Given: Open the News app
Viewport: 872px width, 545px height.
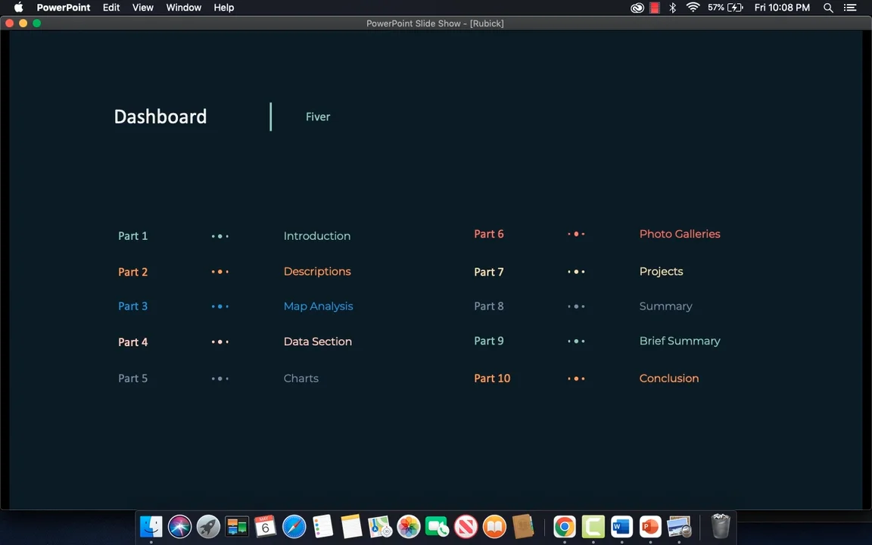Looking at the screenshot, I should click(466, 526).
